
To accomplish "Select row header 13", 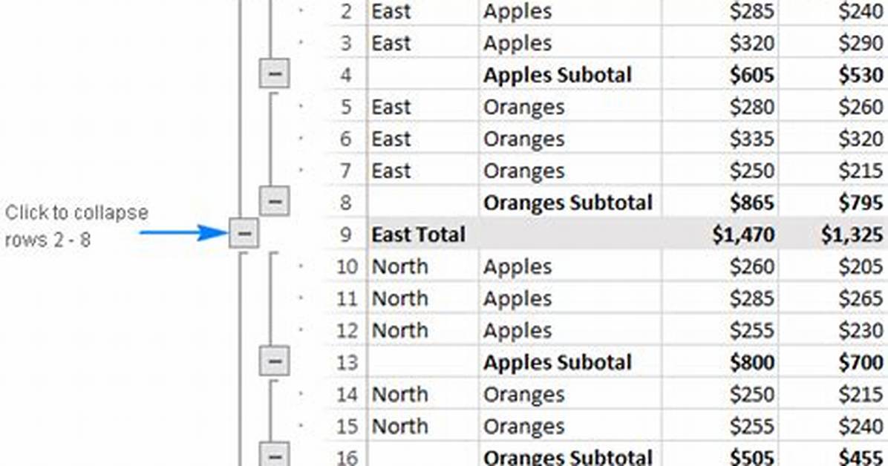I will coord(346,362).
